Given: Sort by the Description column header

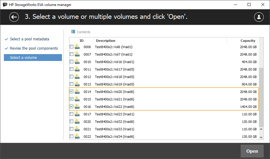Looking at the screenshot, I should (106, 41).
